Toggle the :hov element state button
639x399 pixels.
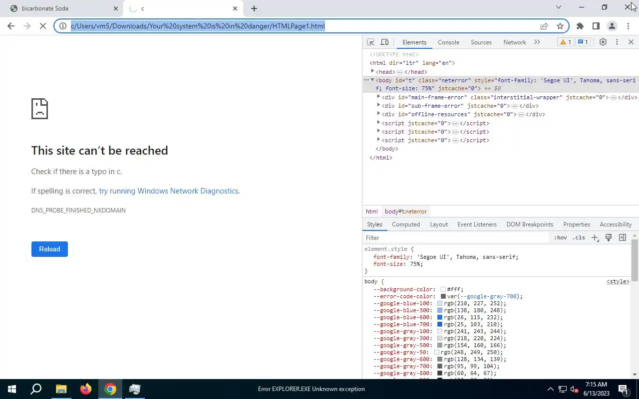560,238
